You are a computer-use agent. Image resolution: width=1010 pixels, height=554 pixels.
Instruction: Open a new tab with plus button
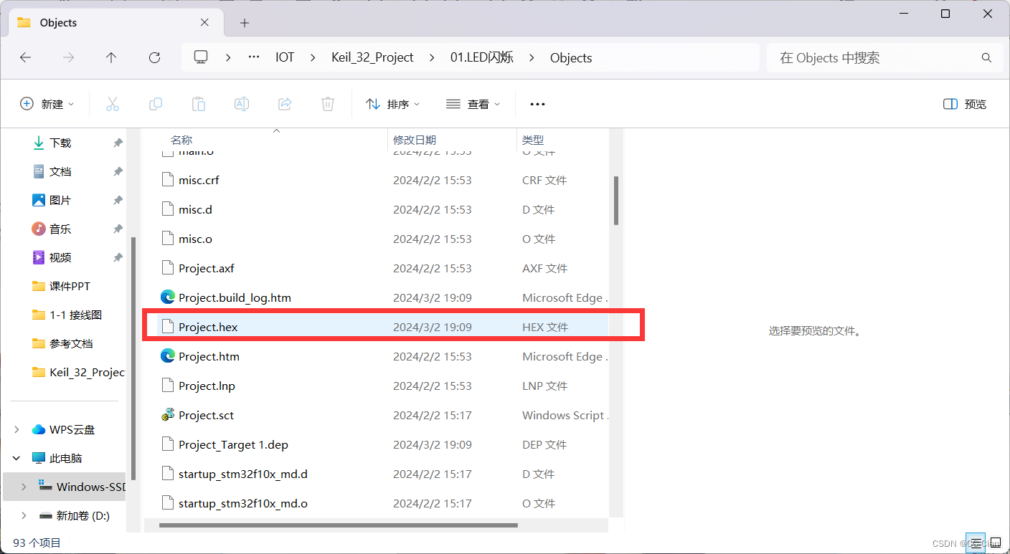[244, 23]
